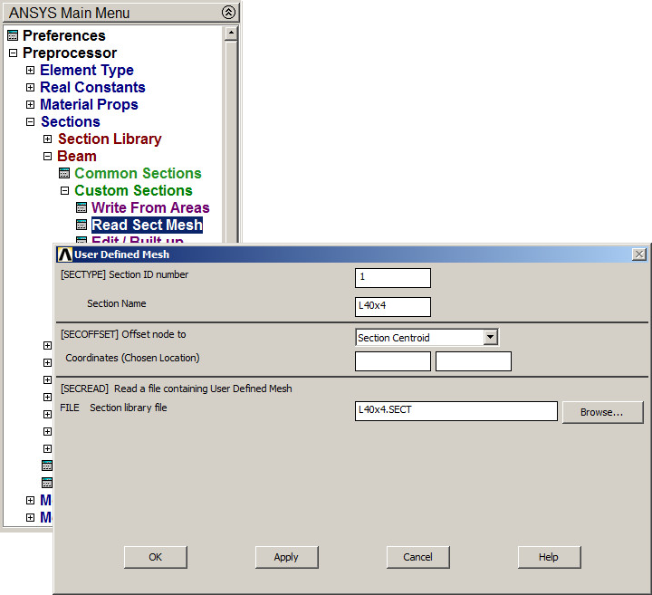Collapse the ANSYS Main Menu panel

[x=228, y=13]
